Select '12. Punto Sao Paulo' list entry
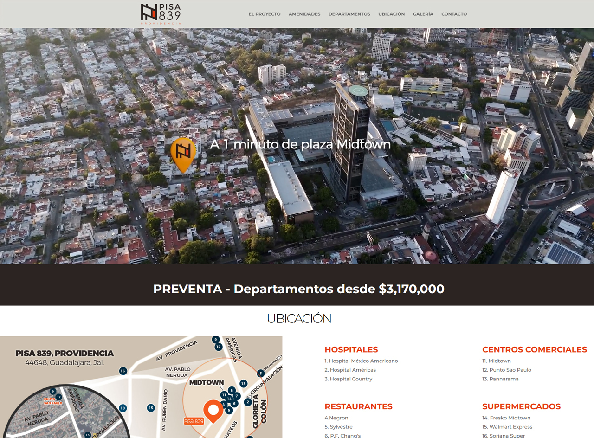 point(507,370)
